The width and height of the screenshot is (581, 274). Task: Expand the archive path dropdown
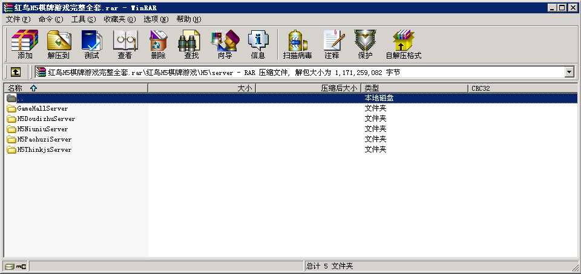pos(569,72)
